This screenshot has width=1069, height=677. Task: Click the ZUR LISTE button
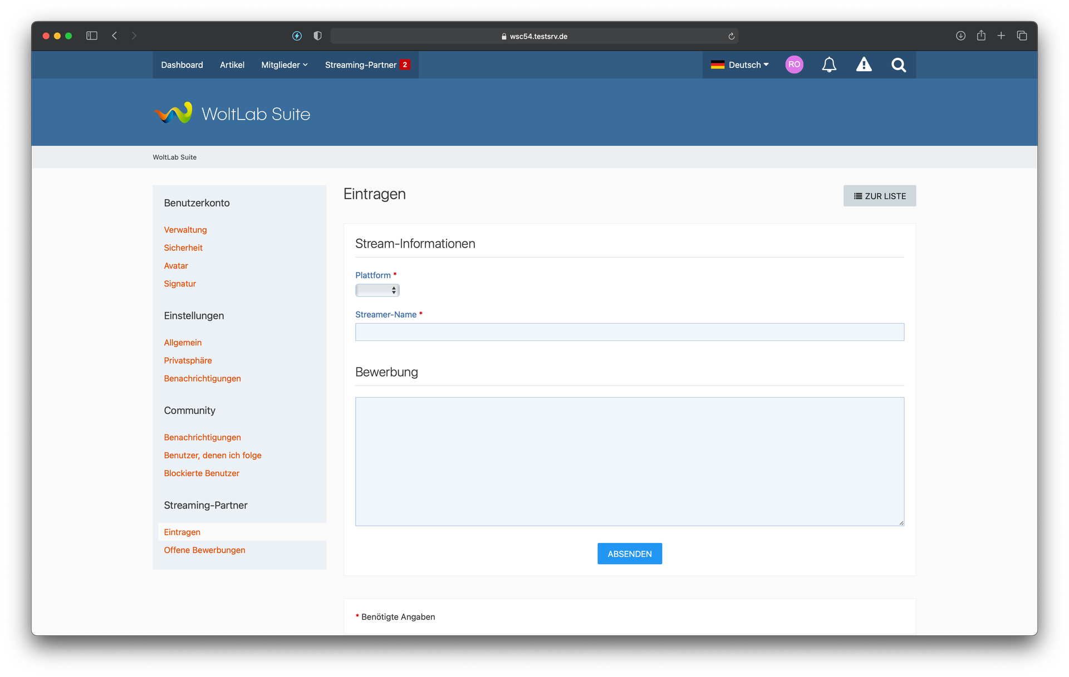tap(879, 196)
